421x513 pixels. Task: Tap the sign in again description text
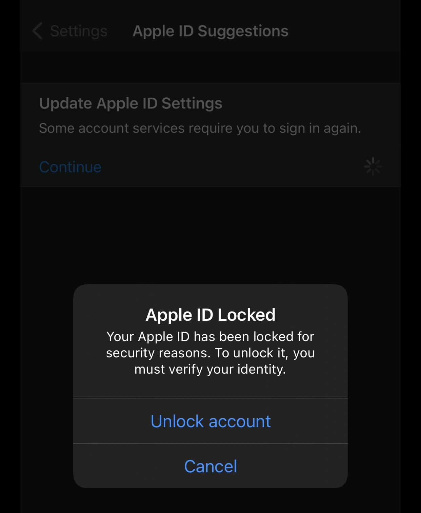(x=200, y=128)
